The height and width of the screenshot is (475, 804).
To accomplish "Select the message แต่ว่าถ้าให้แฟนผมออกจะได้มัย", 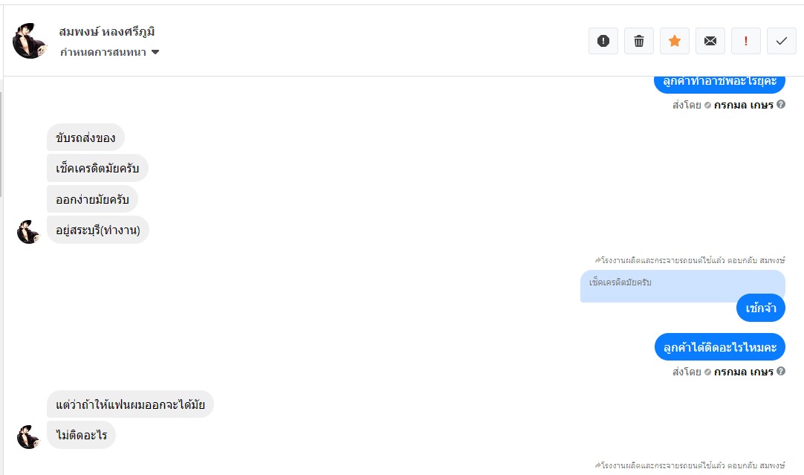I will pyautogui.click(x=130, y=404).
